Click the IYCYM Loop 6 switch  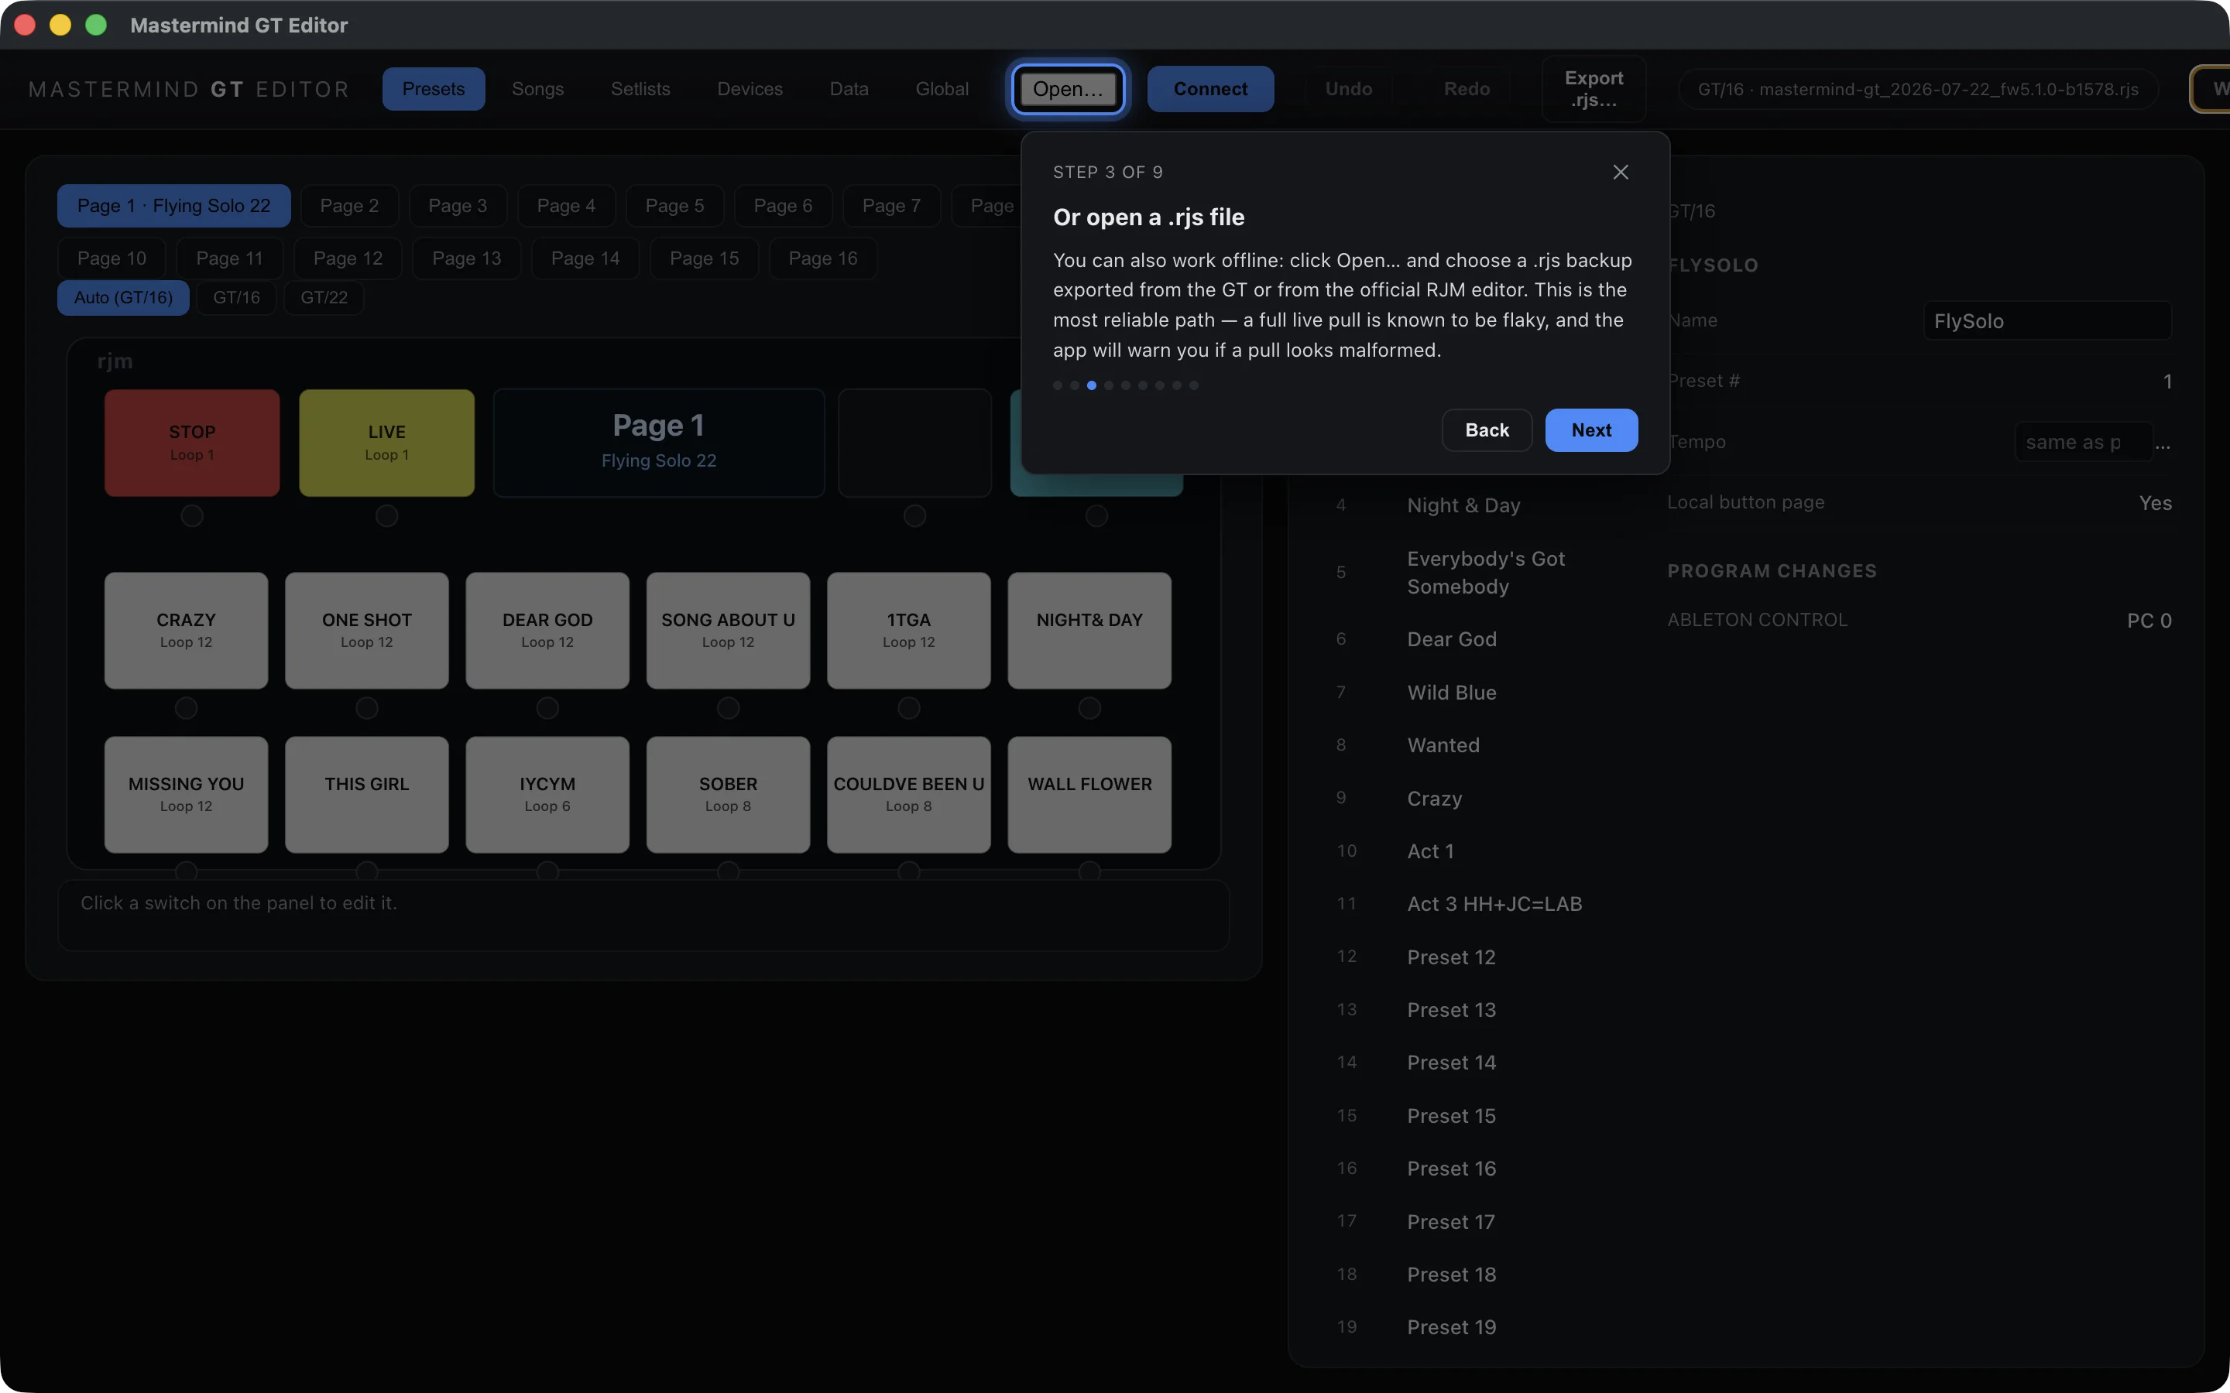(x=547, y=794)
